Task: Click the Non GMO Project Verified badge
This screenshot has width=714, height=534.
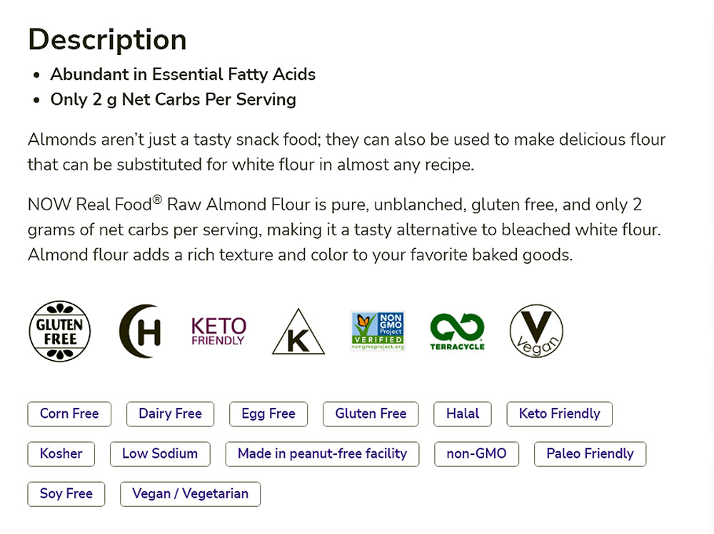Action: pyautogui.click(x=378, y=331)
